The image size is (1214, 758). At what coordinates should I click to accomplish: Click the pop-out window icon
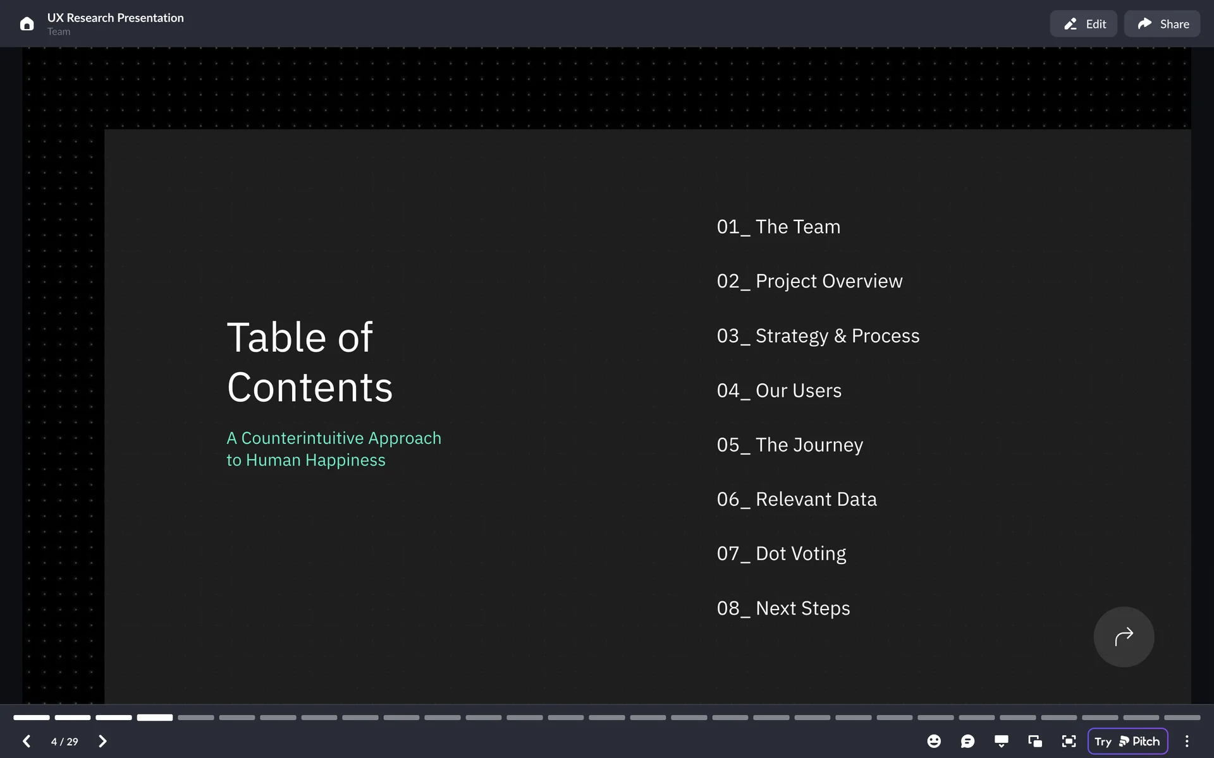[1035, 741]
